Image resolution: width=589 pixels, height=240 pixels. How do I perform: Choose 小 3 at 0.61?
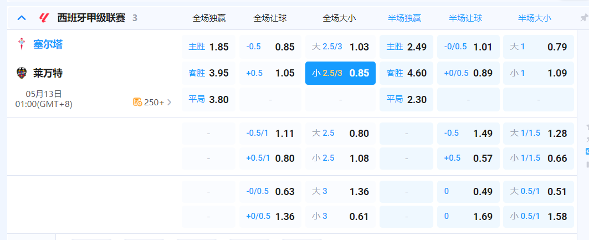(340, 217)
